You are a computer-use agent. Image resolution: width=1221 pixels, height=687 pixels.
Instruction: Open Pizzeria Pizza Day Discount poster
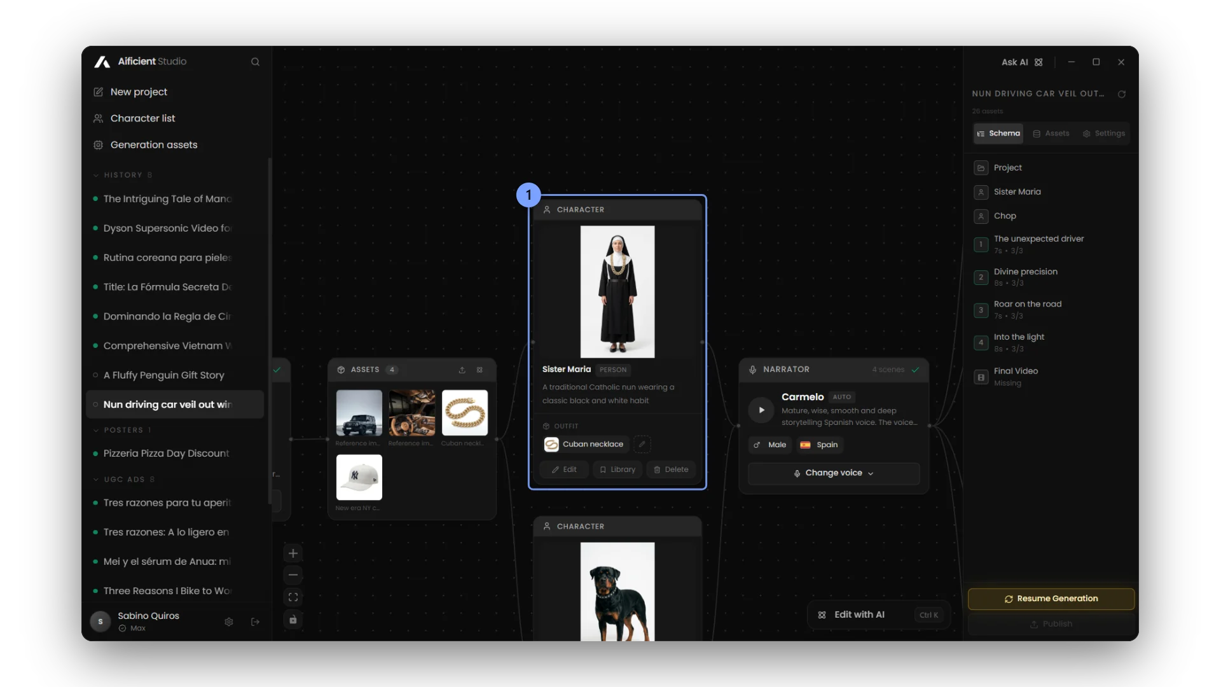[174, 454]
